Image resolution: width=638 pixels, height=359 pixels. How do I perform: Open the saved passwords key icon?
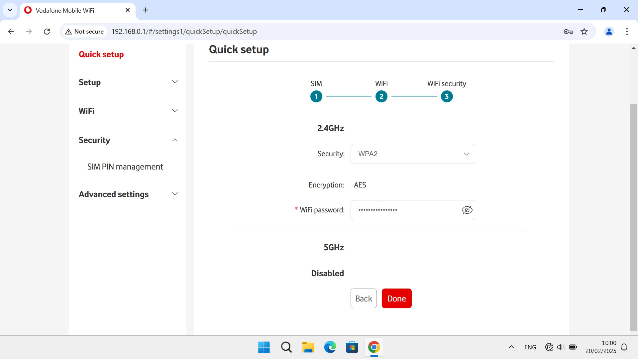[568, 32]
